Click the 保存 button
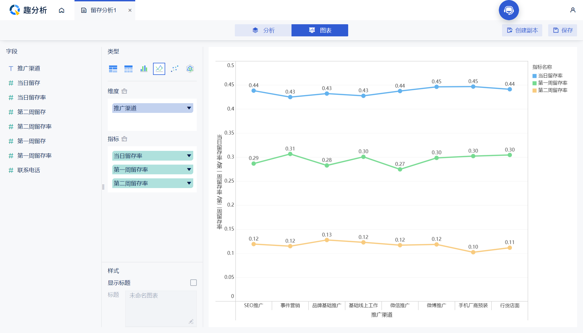The image size is (583, 333). (562, 30)
